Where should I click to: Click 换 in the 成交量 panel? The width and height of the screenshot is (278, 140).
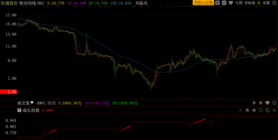pyautogui.click(x=261, y=103)
